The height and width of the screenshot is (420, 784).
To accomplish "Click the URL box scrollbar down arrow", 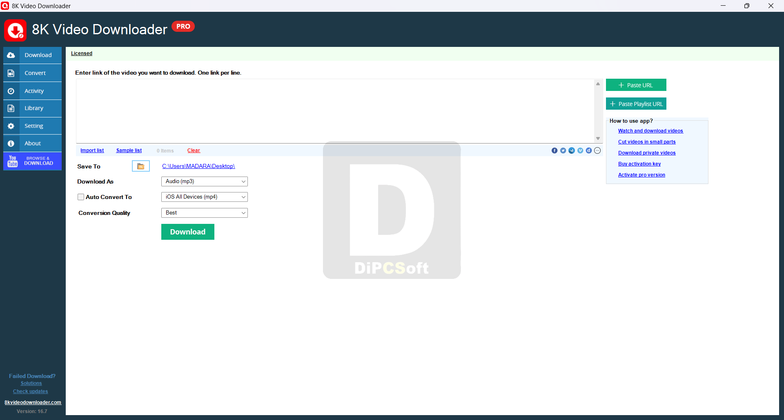I will (x=598, y=139).
